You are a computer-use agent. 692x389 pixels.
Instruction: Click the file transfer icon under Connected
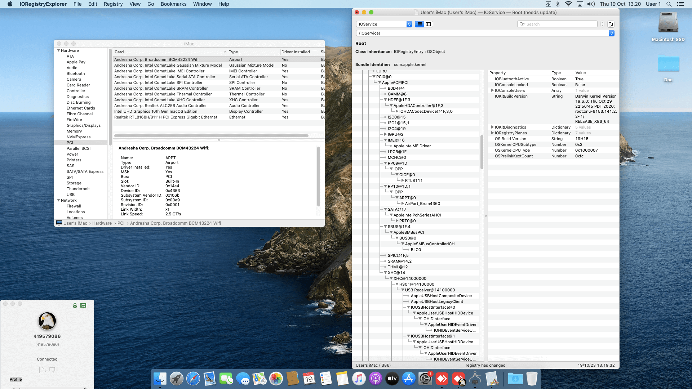pyautogui.click(x=43, y=370)
